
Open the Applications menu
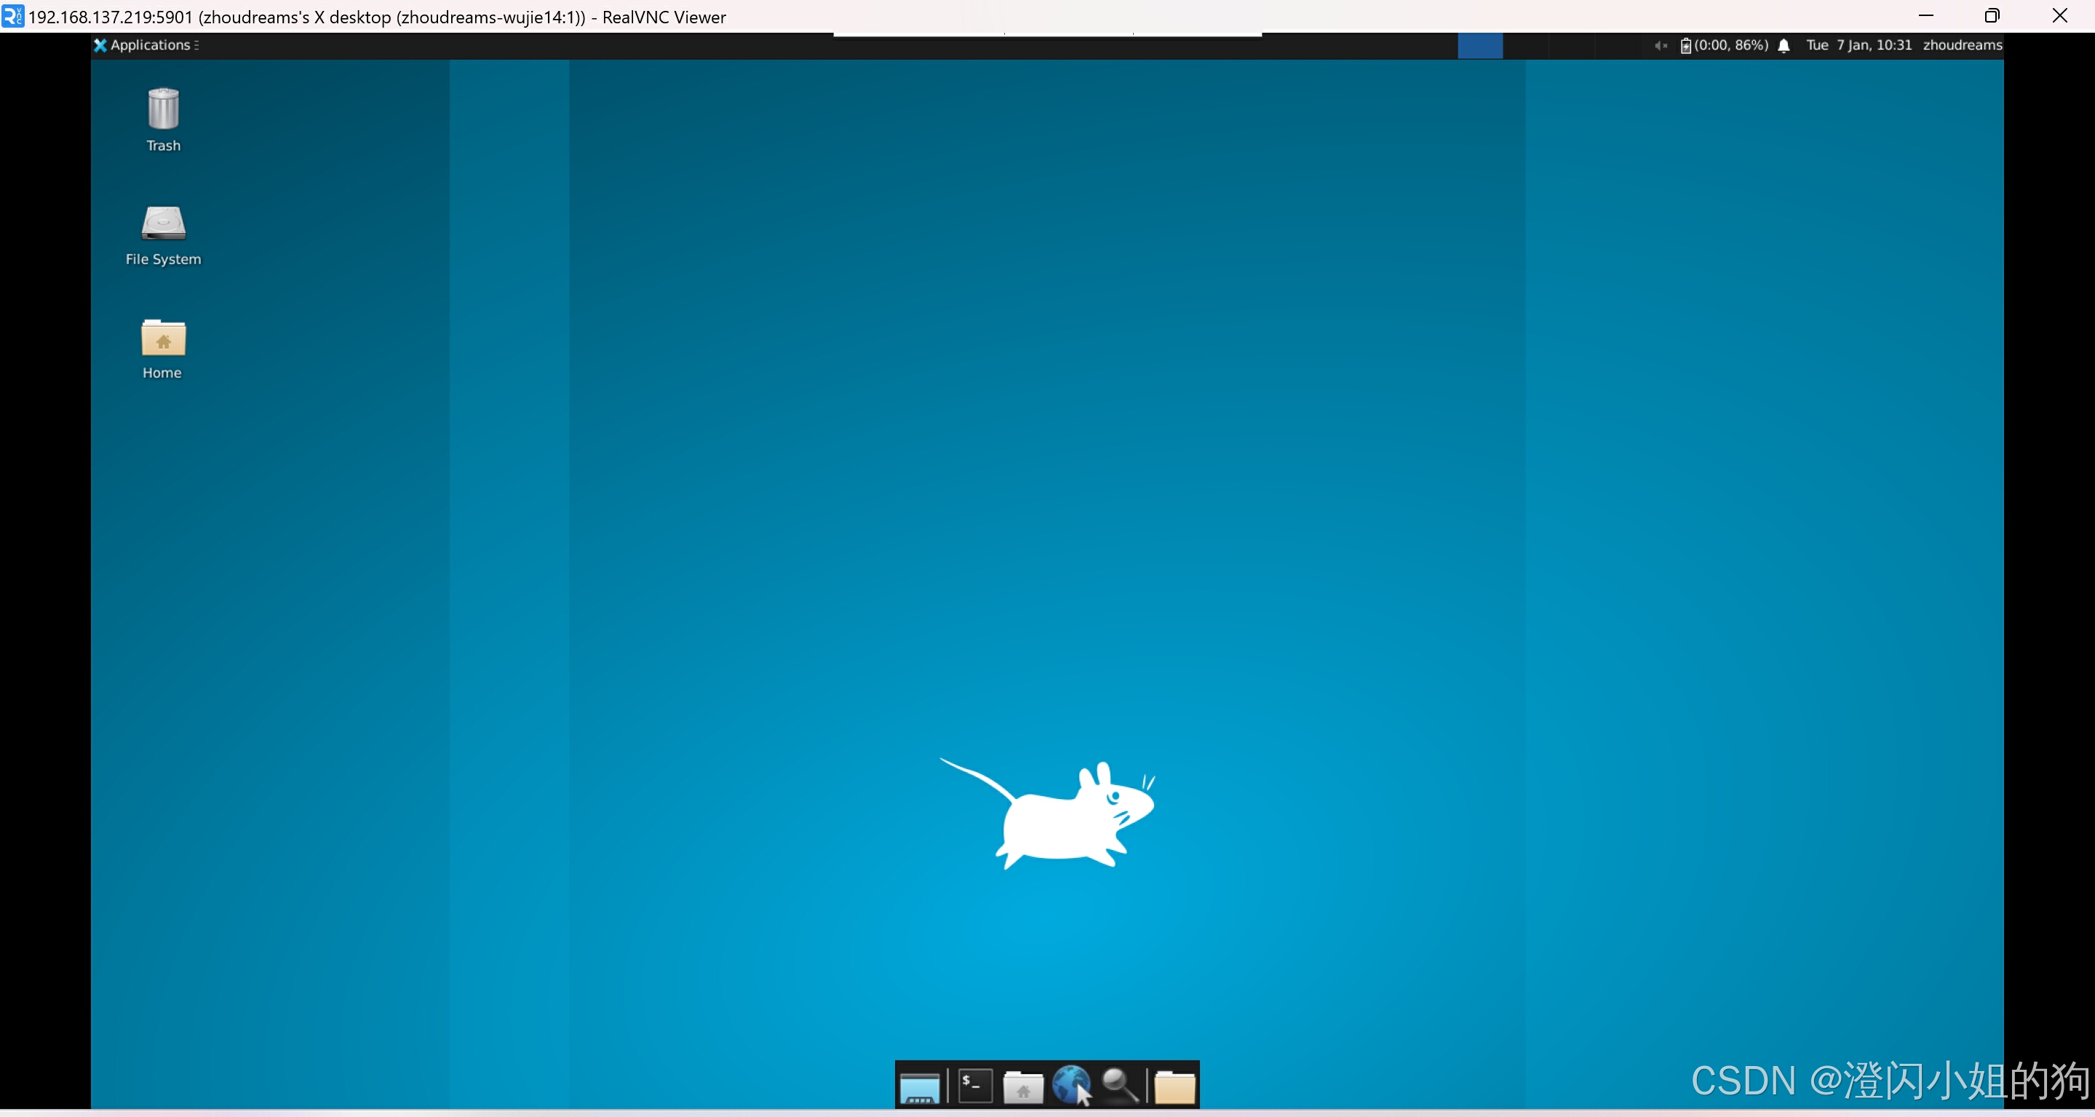pos(146,46)
